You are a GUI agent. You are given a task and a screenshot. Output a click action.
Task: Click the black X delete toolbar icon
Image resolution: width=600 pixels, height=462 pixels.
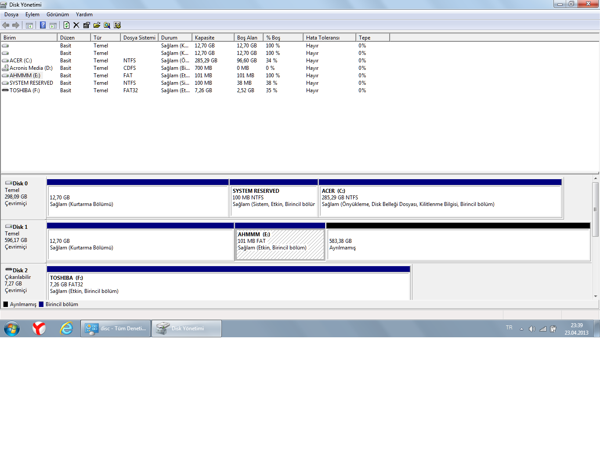coord(76,25)
